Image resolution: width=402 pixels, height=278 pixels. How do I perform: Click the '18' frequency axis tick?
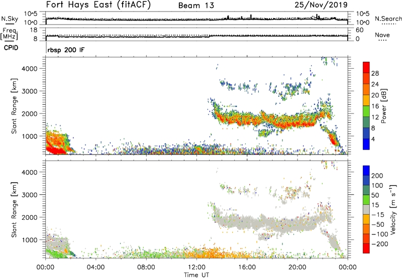pos(34,30)
